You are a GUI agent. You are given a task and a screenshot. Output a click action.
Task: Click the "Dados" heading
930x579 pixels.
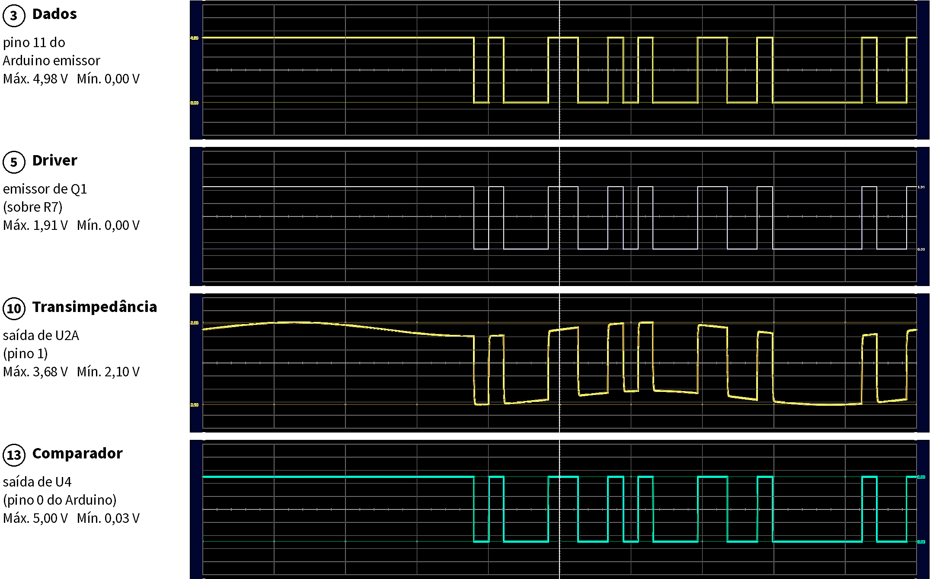point(54,14)
